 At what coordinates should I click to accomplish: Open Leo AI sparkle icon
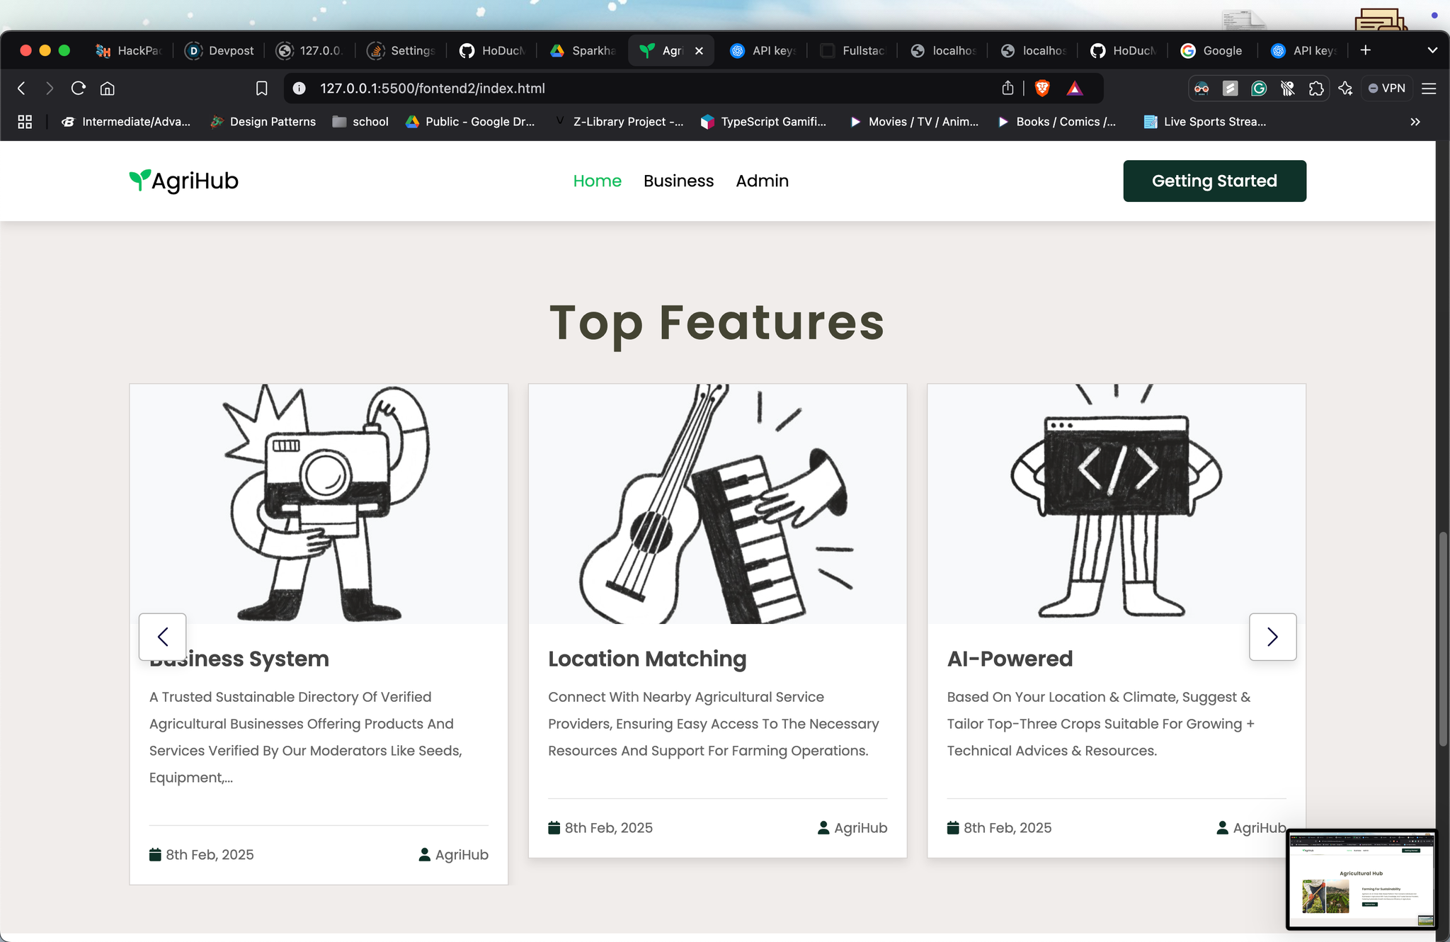pyautogui.click(x=1346, y=88)
